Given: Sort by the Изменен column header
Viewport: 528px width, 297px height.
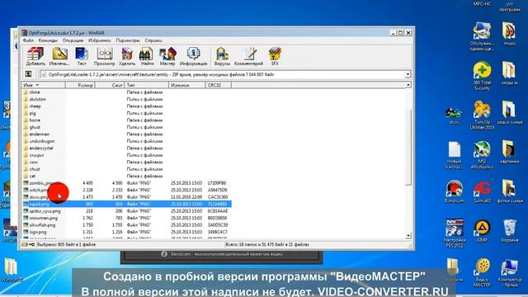Looking at the screenshot, I should pyautogui.click(x=187, y=85).
